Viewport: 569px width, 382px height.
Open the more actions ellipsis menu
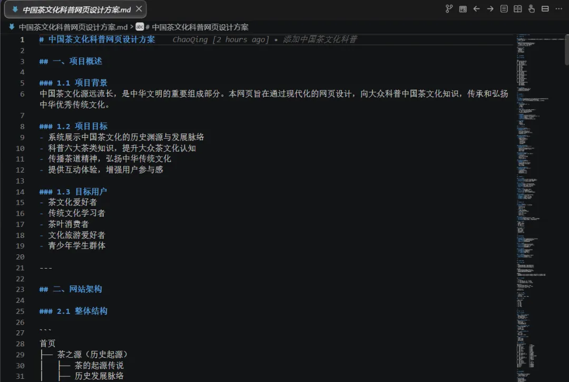tap(559, 9)
